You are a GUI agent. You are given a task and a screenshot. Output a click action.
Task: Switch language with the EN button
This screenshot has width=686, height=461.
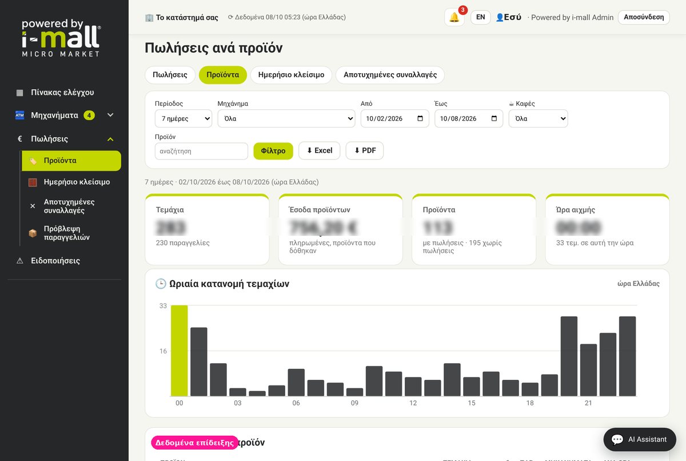tap(480, 17)
